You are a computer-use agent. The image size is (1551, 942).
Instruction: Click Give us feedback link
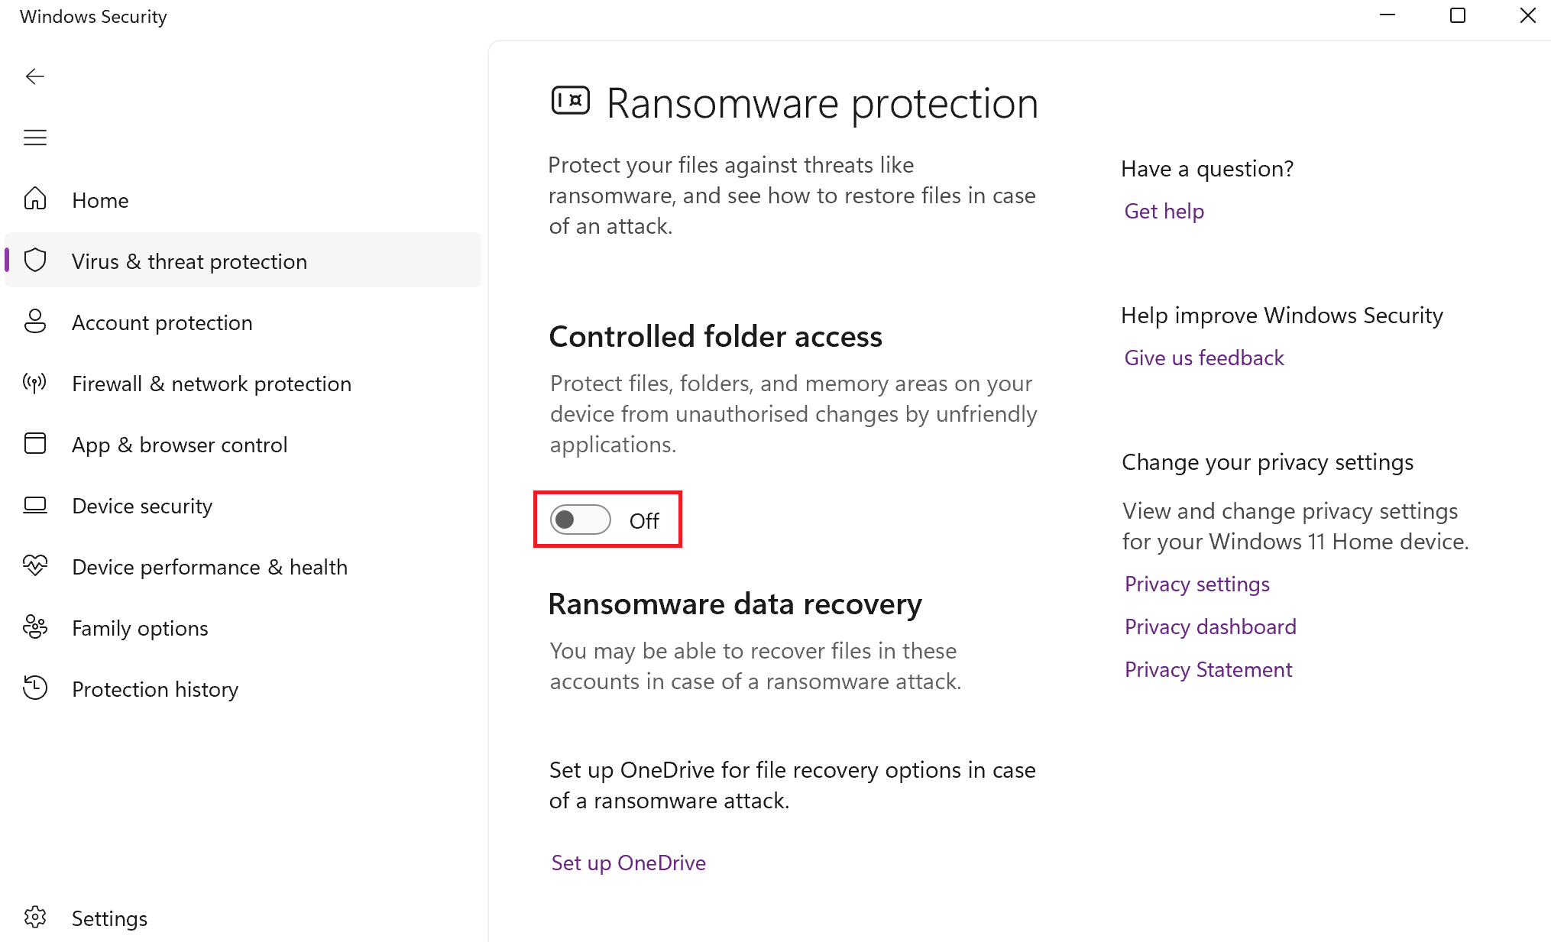(x=1203, y=358)
